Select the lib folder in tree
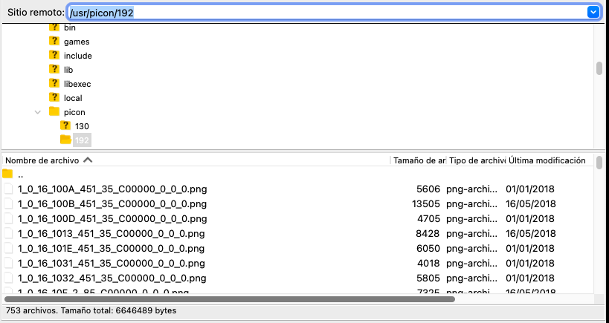 pos(68,70)
